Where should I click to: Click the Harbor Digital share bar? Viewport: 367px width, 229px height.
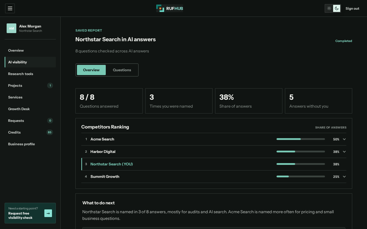(301, 152)
